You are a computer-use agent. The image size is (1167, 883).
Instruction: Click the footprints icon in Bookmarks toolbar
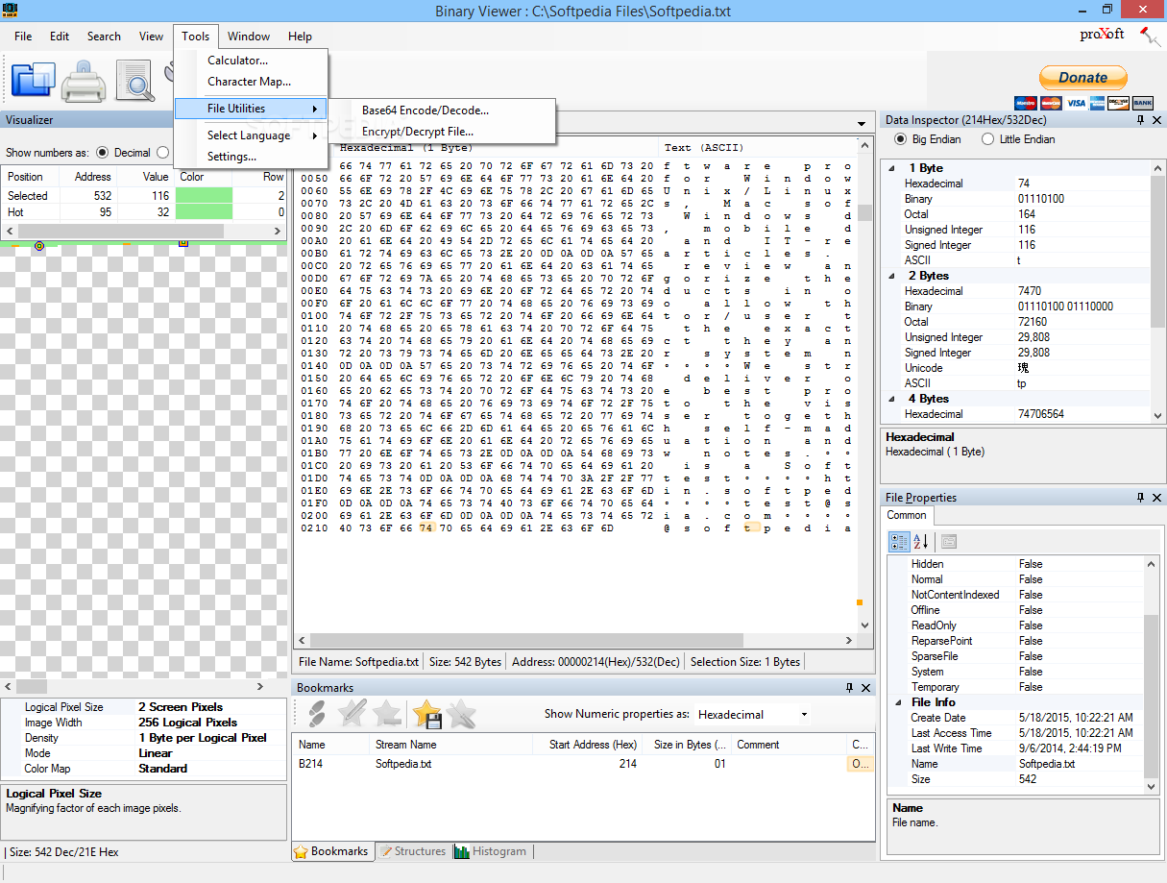click(315, 713)
